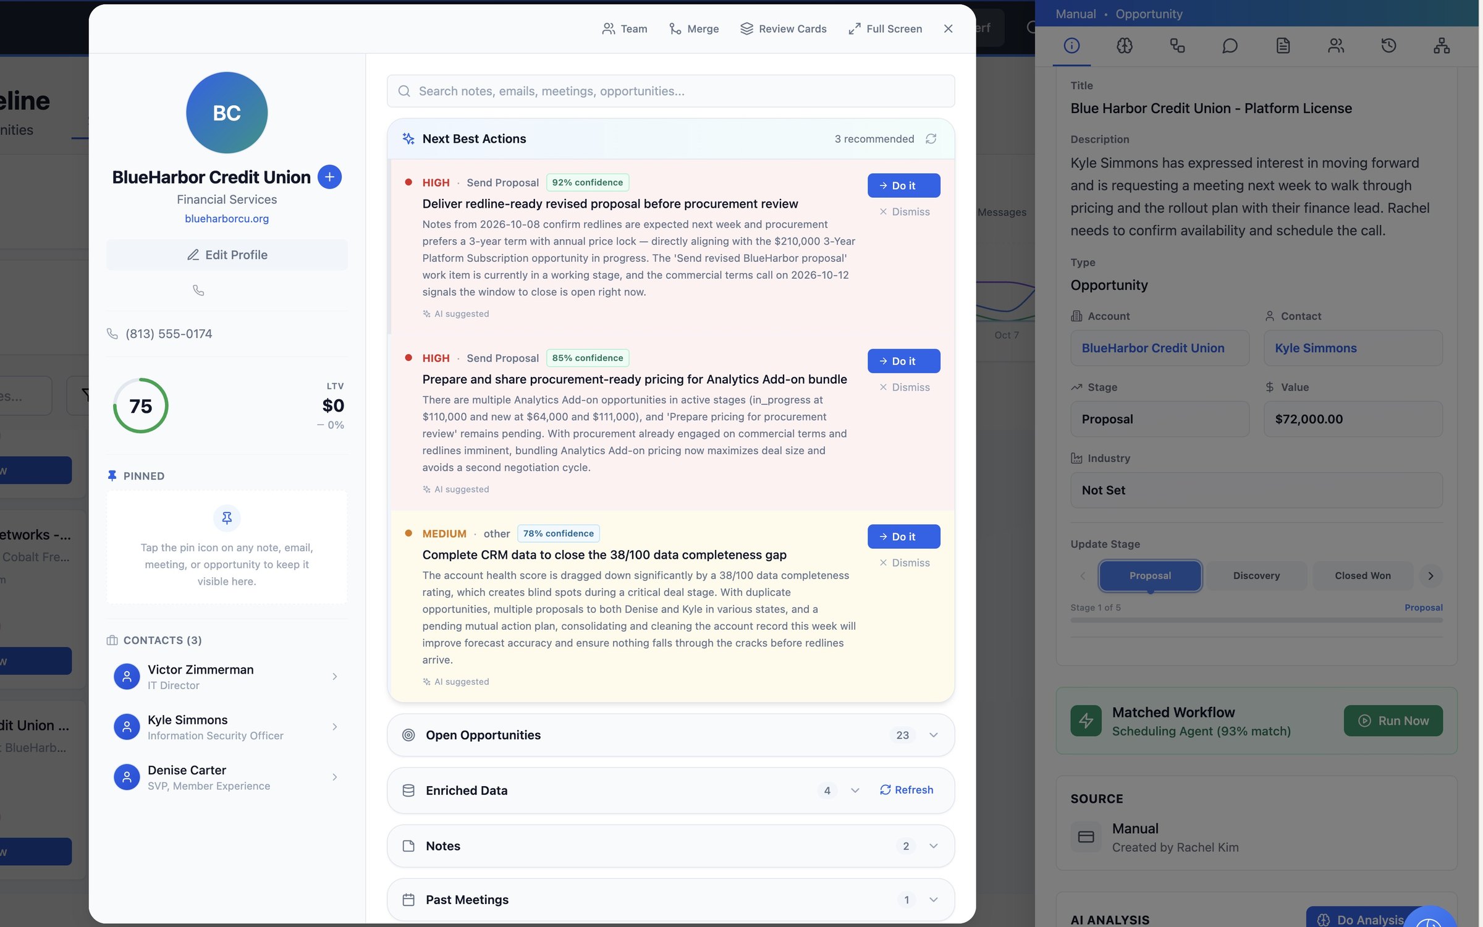Open the Team menu item
This screenshot has width=1483, height=927.
click(x=625, y=28)
